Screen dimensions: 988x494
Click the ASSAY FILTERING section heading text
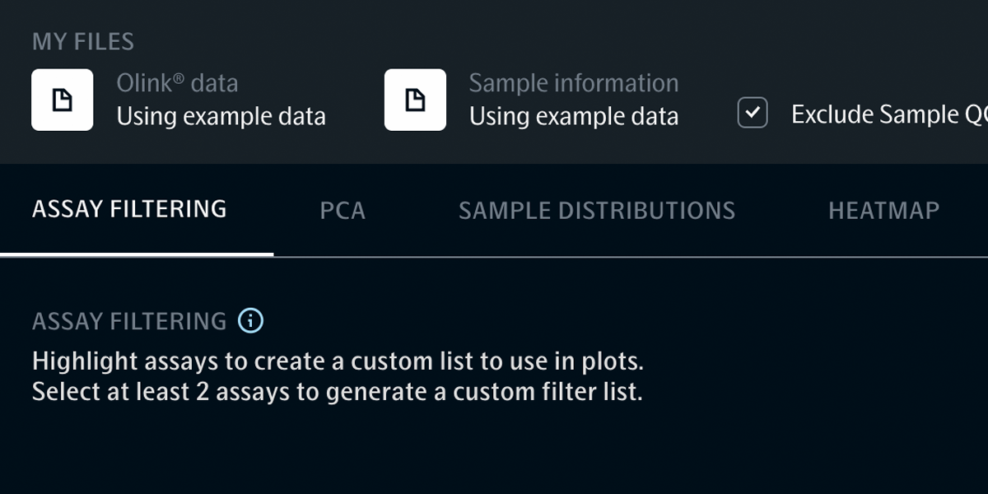click(129, 321)
